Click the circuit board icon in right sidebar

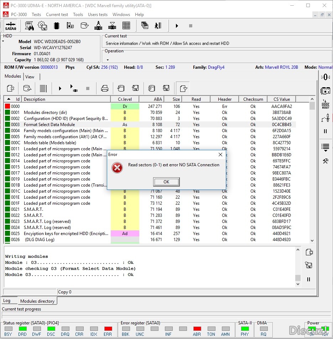pyautogui.click(x=325, y=90)
